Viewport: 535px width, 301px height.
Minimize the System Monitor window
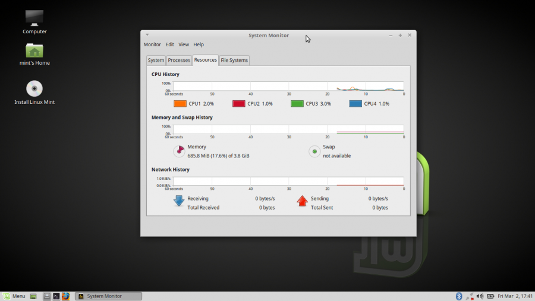(x=391, y=35)
